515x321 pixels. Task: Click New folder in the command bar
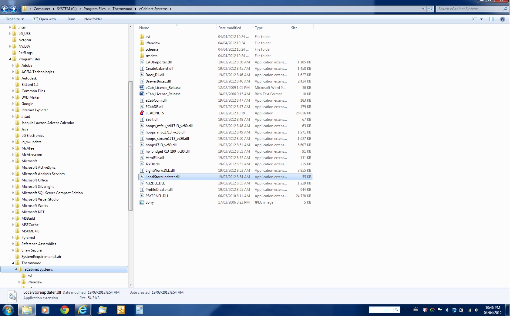(x=93, y=19)
